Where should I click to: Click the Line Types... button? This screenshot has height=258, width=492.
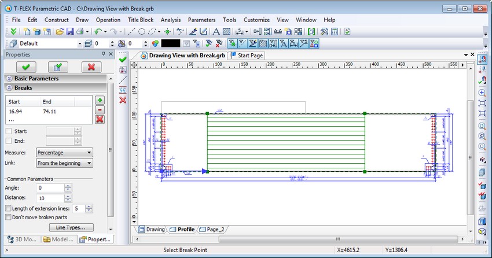(71, 227)
